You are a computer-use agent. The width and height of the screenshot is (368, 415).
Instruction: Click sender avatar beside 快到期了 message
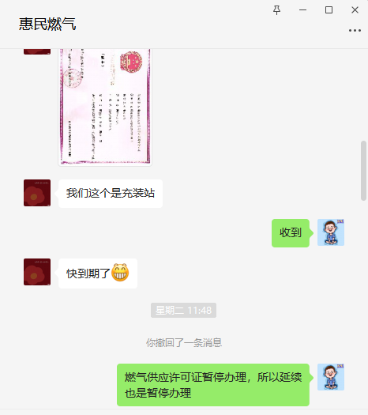coord(37,272)
